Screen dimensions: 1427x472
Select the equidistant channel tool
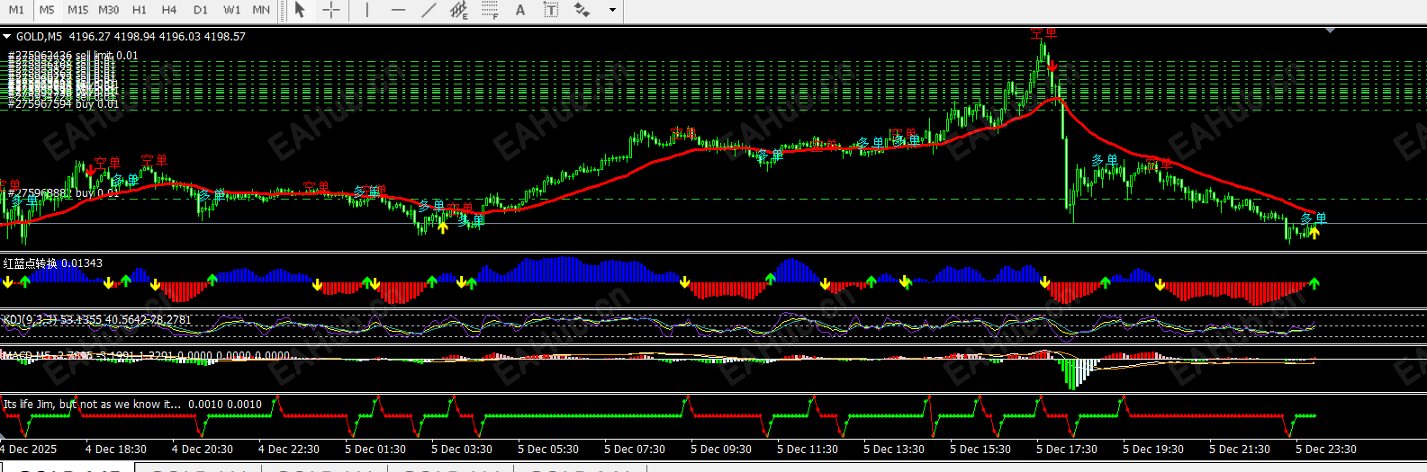tap(459, 10)
